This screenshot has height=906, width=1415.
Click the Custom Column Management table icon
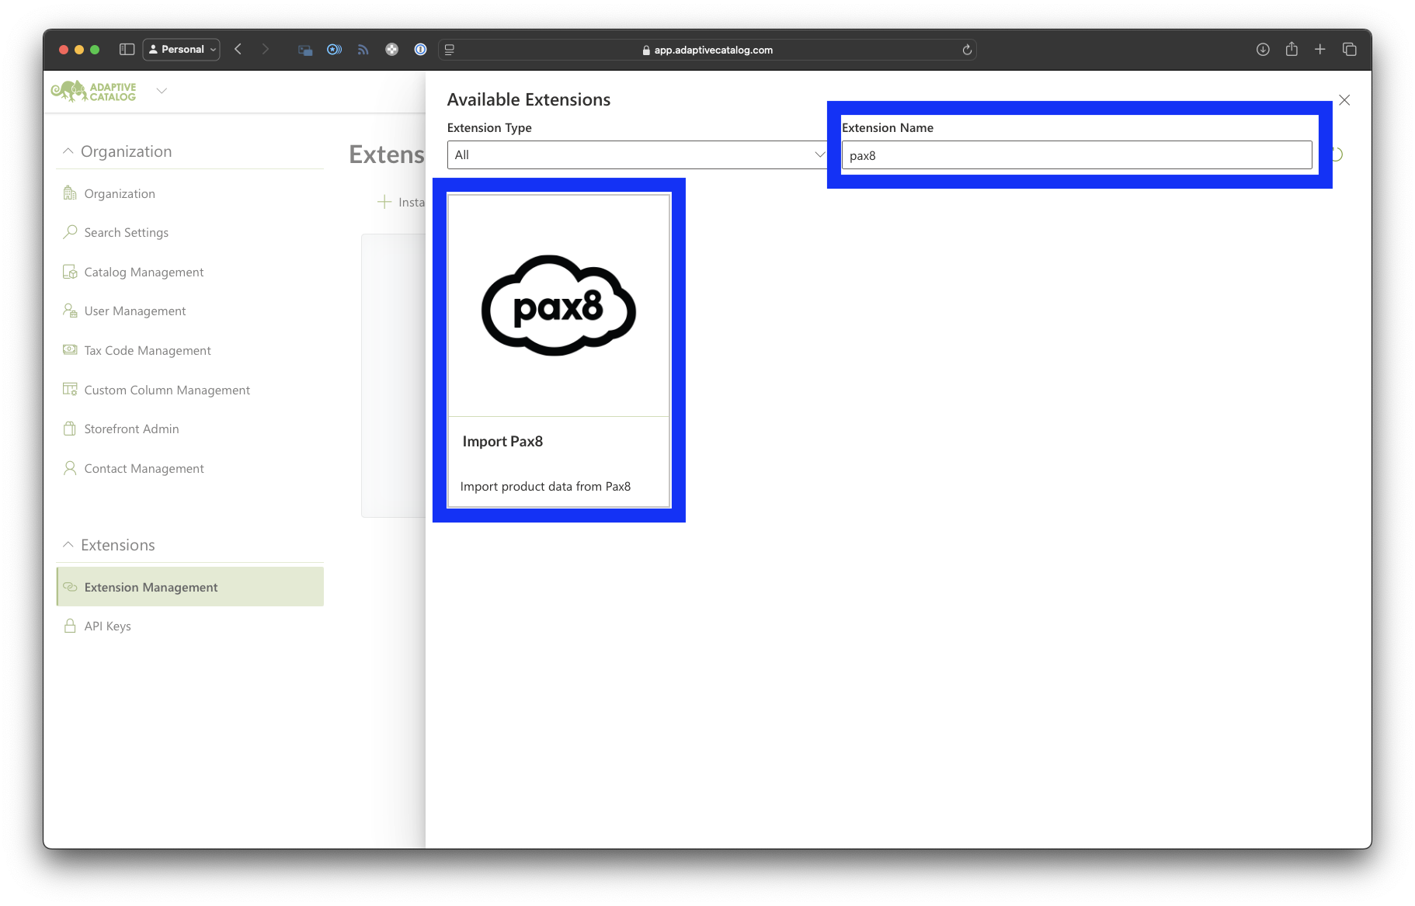tap(70, 389)
